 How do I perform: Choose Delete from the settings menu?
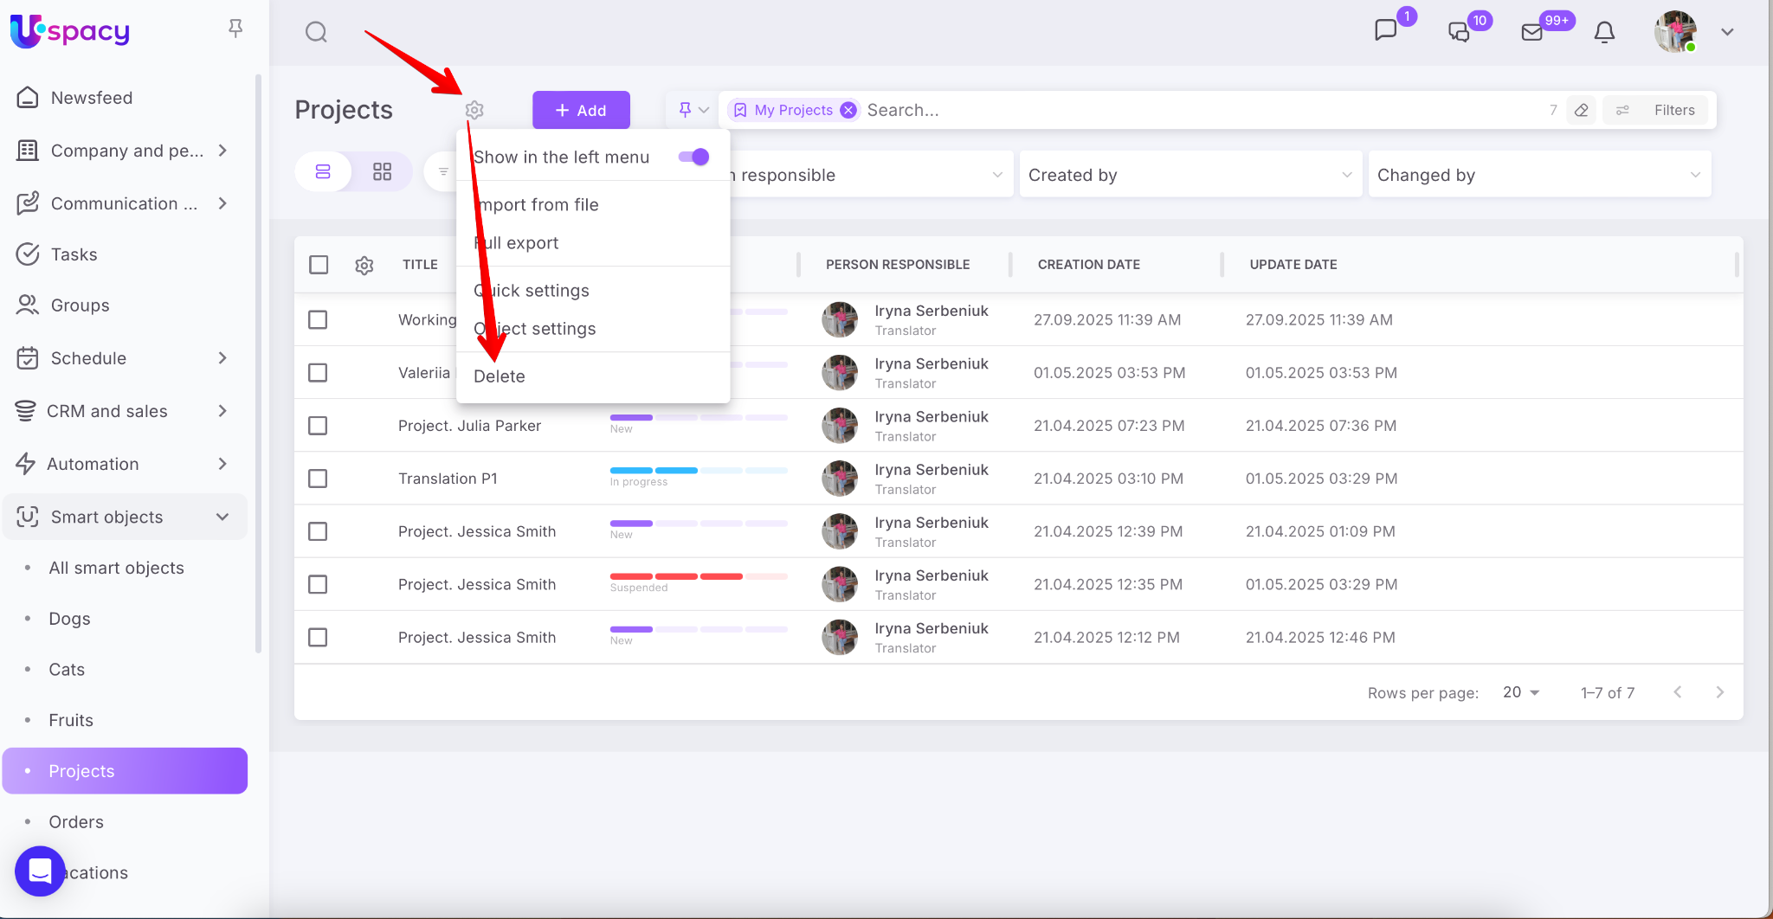coord(500,376)
